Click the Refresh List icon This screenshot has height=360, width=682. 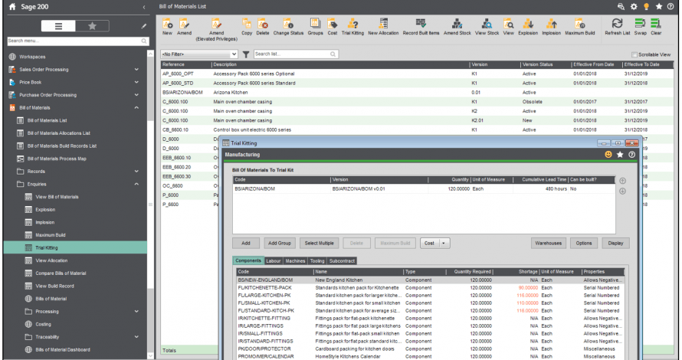pyautogui.click(x=617, y=27)
